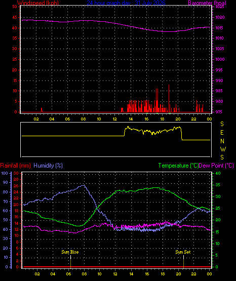Click the white Sun Set time marker
Image resolution: width=236 pixels, height=281 pixels.
[183, 257]
